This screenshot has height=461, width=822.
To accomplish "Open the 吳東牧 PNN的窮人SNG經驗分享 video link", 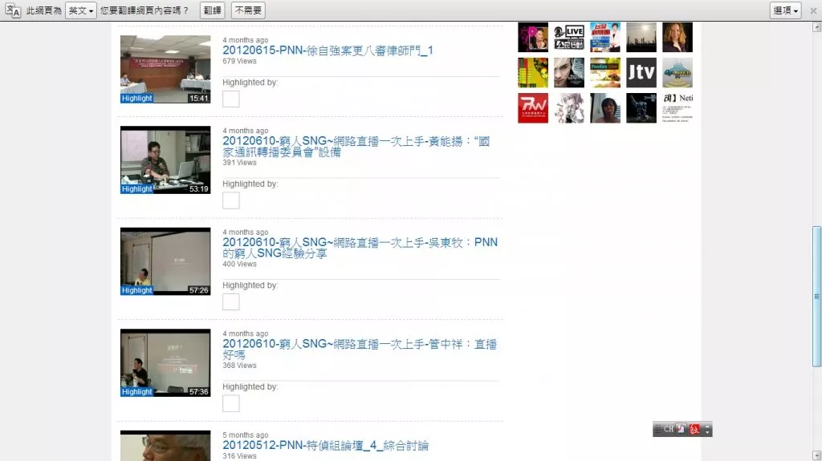I will coord(360,248).
